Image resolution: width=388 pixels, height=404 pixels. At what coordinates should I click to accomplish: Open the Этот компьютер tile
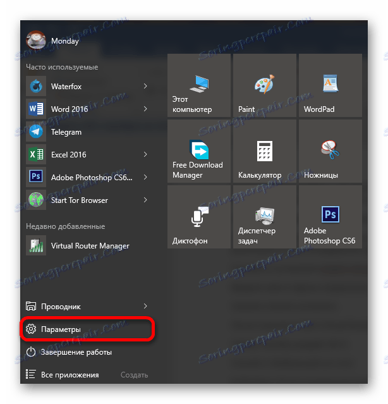click(199, 85)
